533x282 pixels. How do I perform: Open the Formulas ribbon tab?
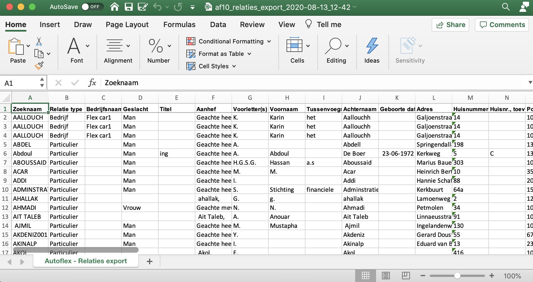179,25
